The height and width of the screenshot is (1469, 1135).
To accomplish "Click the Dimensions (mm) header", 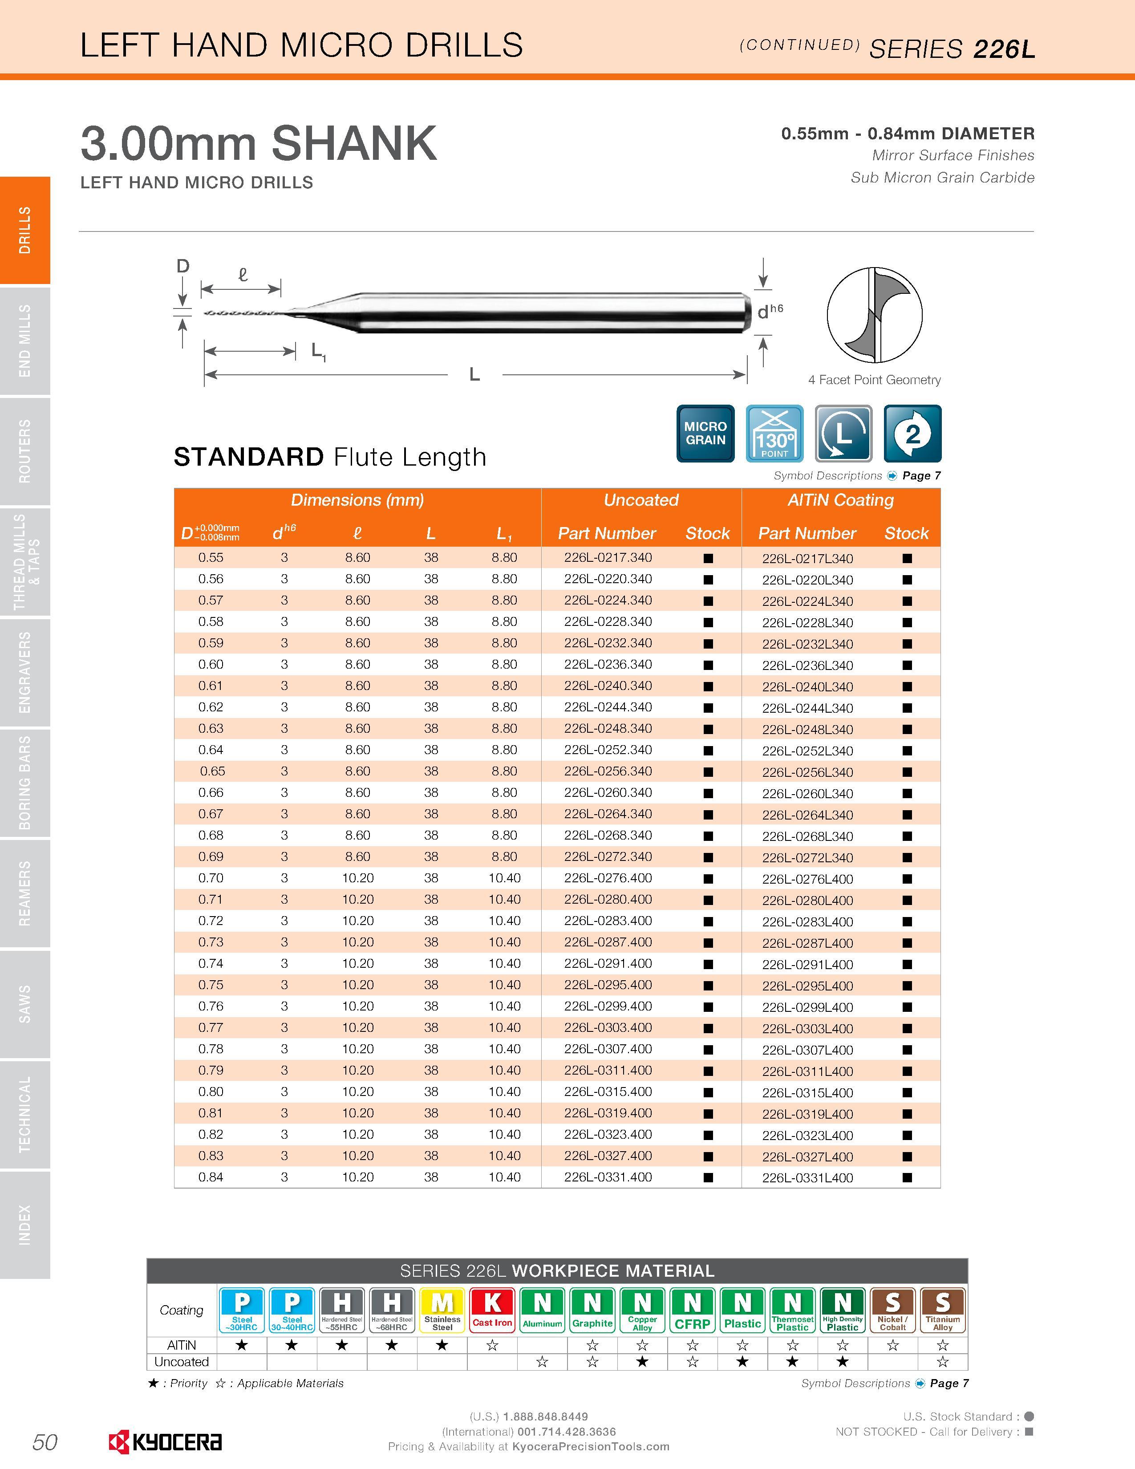I will tap(357, 500).
